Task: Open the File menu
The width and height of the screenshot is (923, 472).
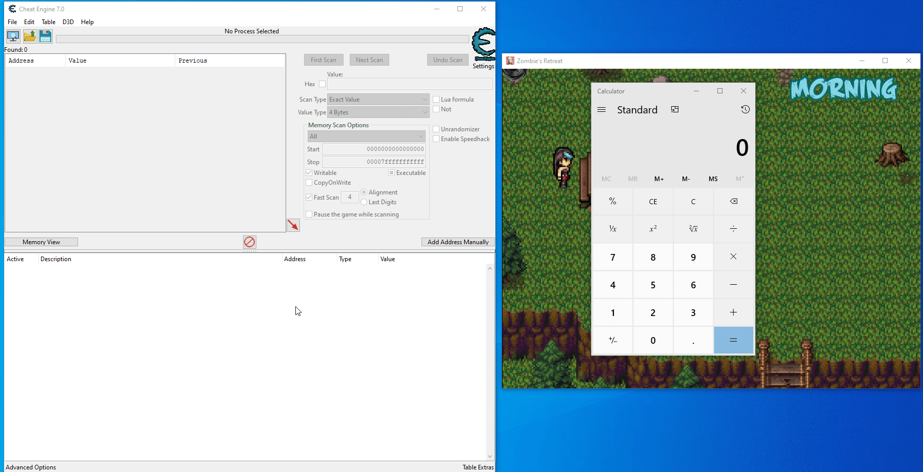Action: [12, 22]
